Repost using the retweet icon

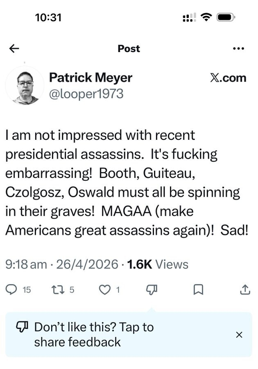tap(57, 290)
